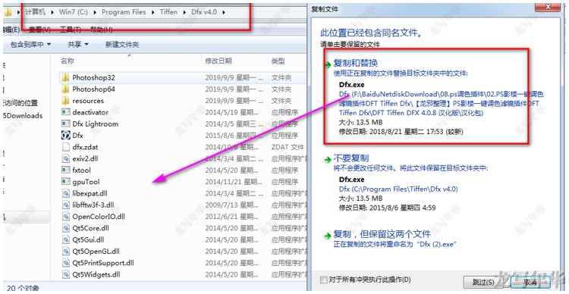Viewport: 569px width, 294px height.
Task: Click the fxtool application icon
Action: 65,170
